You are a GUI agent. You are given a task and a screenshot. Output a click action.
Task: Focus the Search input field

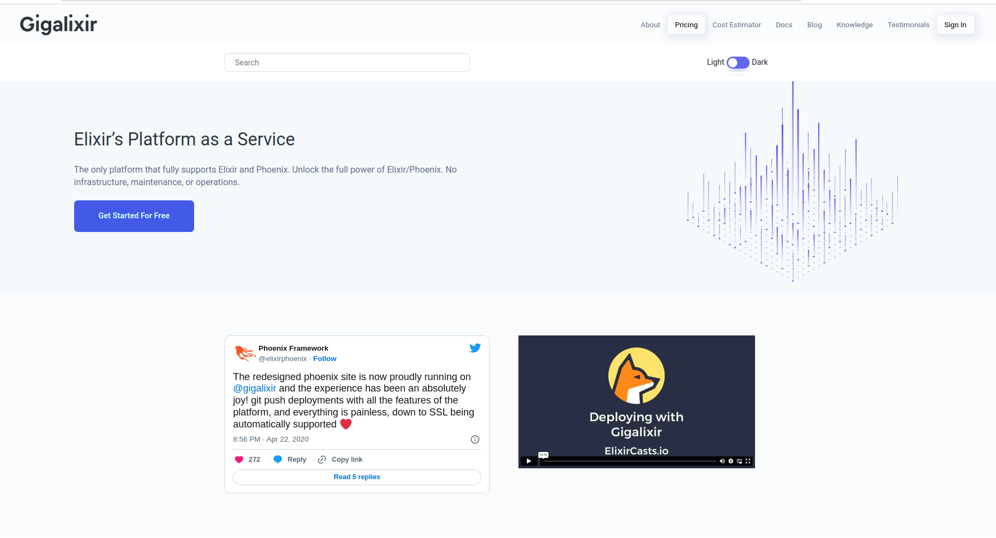click(347, 63)
